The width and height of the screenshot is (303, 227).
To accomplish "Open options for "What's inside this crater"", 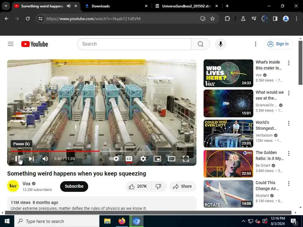I will coord(289,63).
